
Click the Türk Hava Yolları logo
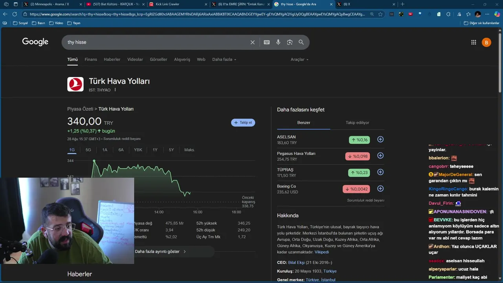coord(75,84)
